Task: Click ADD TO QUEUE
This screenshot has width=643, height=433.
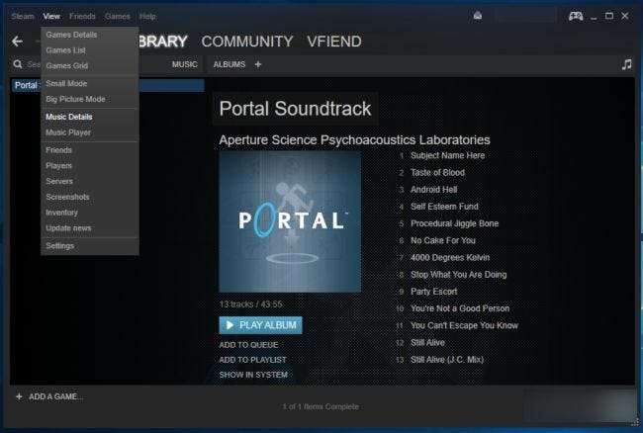Action: (x=248, y=345)
